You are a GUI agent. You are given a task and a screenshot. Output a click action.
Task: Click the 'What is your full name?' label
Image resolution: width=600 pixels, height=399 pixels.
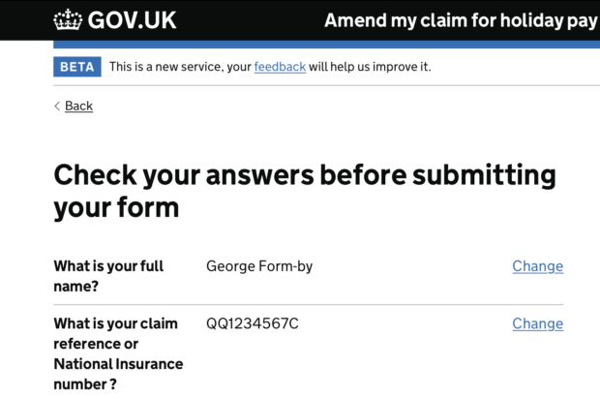[x=108, y=276]
